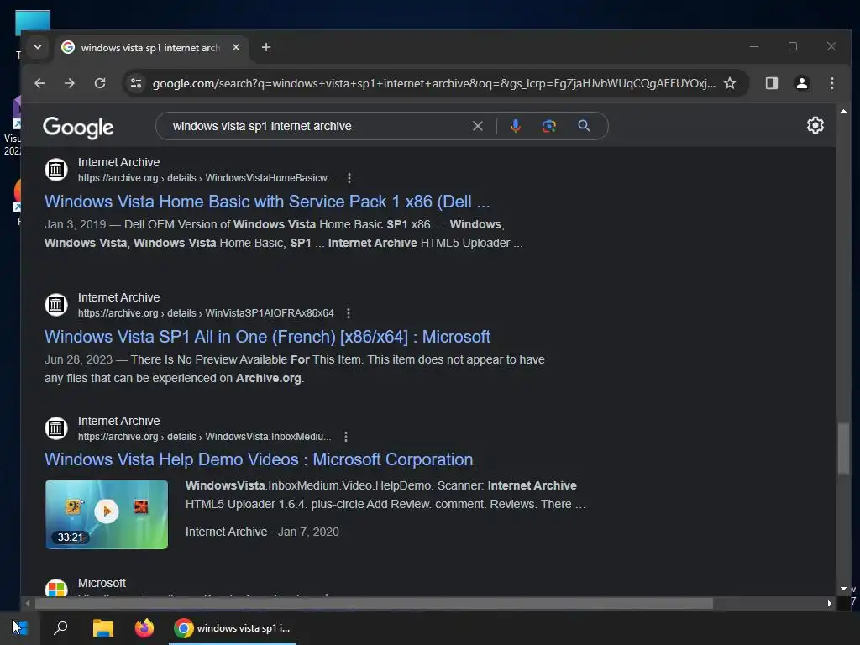Go to Google home via logo
Screen dimensions: 860x645
click(78, 128)
